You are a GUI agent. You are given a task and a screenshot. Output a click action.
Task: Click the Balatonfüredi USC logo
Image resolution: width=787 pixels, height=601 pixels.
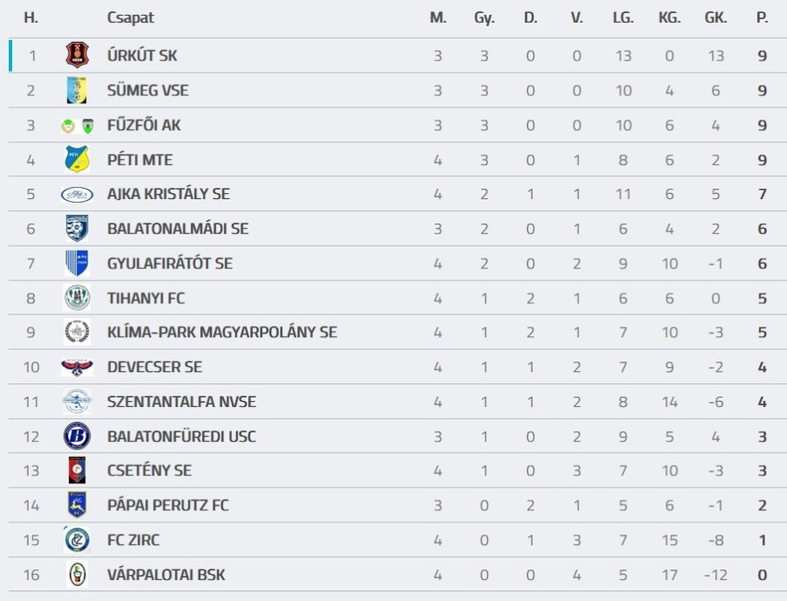77,436
